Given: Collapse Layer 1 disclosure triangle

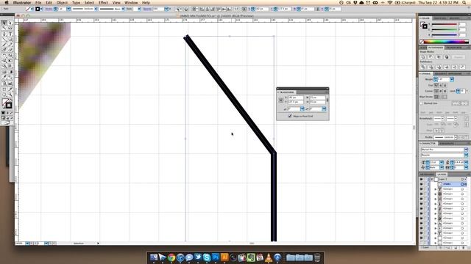Looking at the screenshot, I should click(x=432, y=179).
